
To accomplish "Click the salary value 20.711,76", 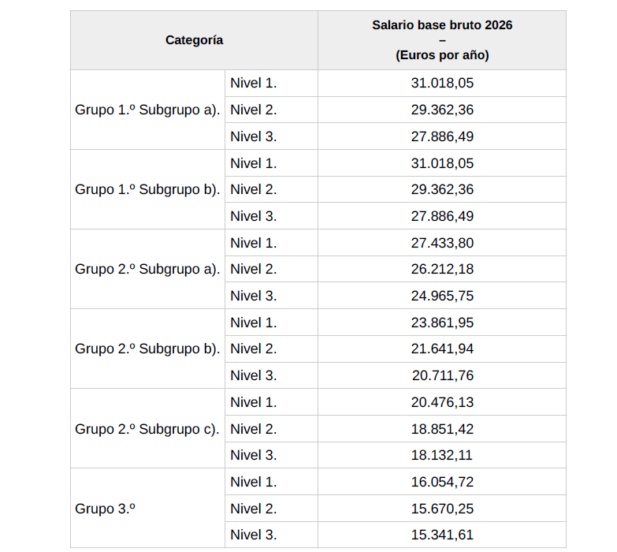I will (x=442, y=375).
